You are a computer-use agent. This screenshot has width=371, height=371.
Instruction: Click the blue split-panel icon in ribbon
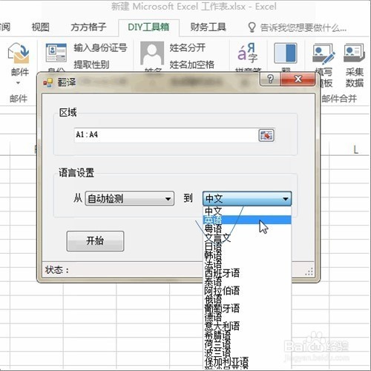[x=286, y=53]
